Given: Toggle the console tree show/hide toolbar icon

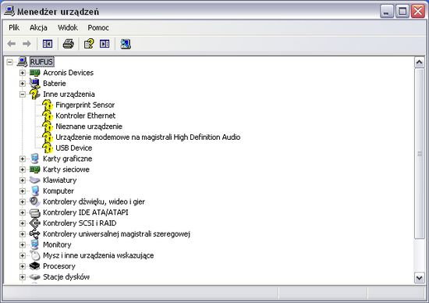Looking at the screenshot, I should pos(48,44).
